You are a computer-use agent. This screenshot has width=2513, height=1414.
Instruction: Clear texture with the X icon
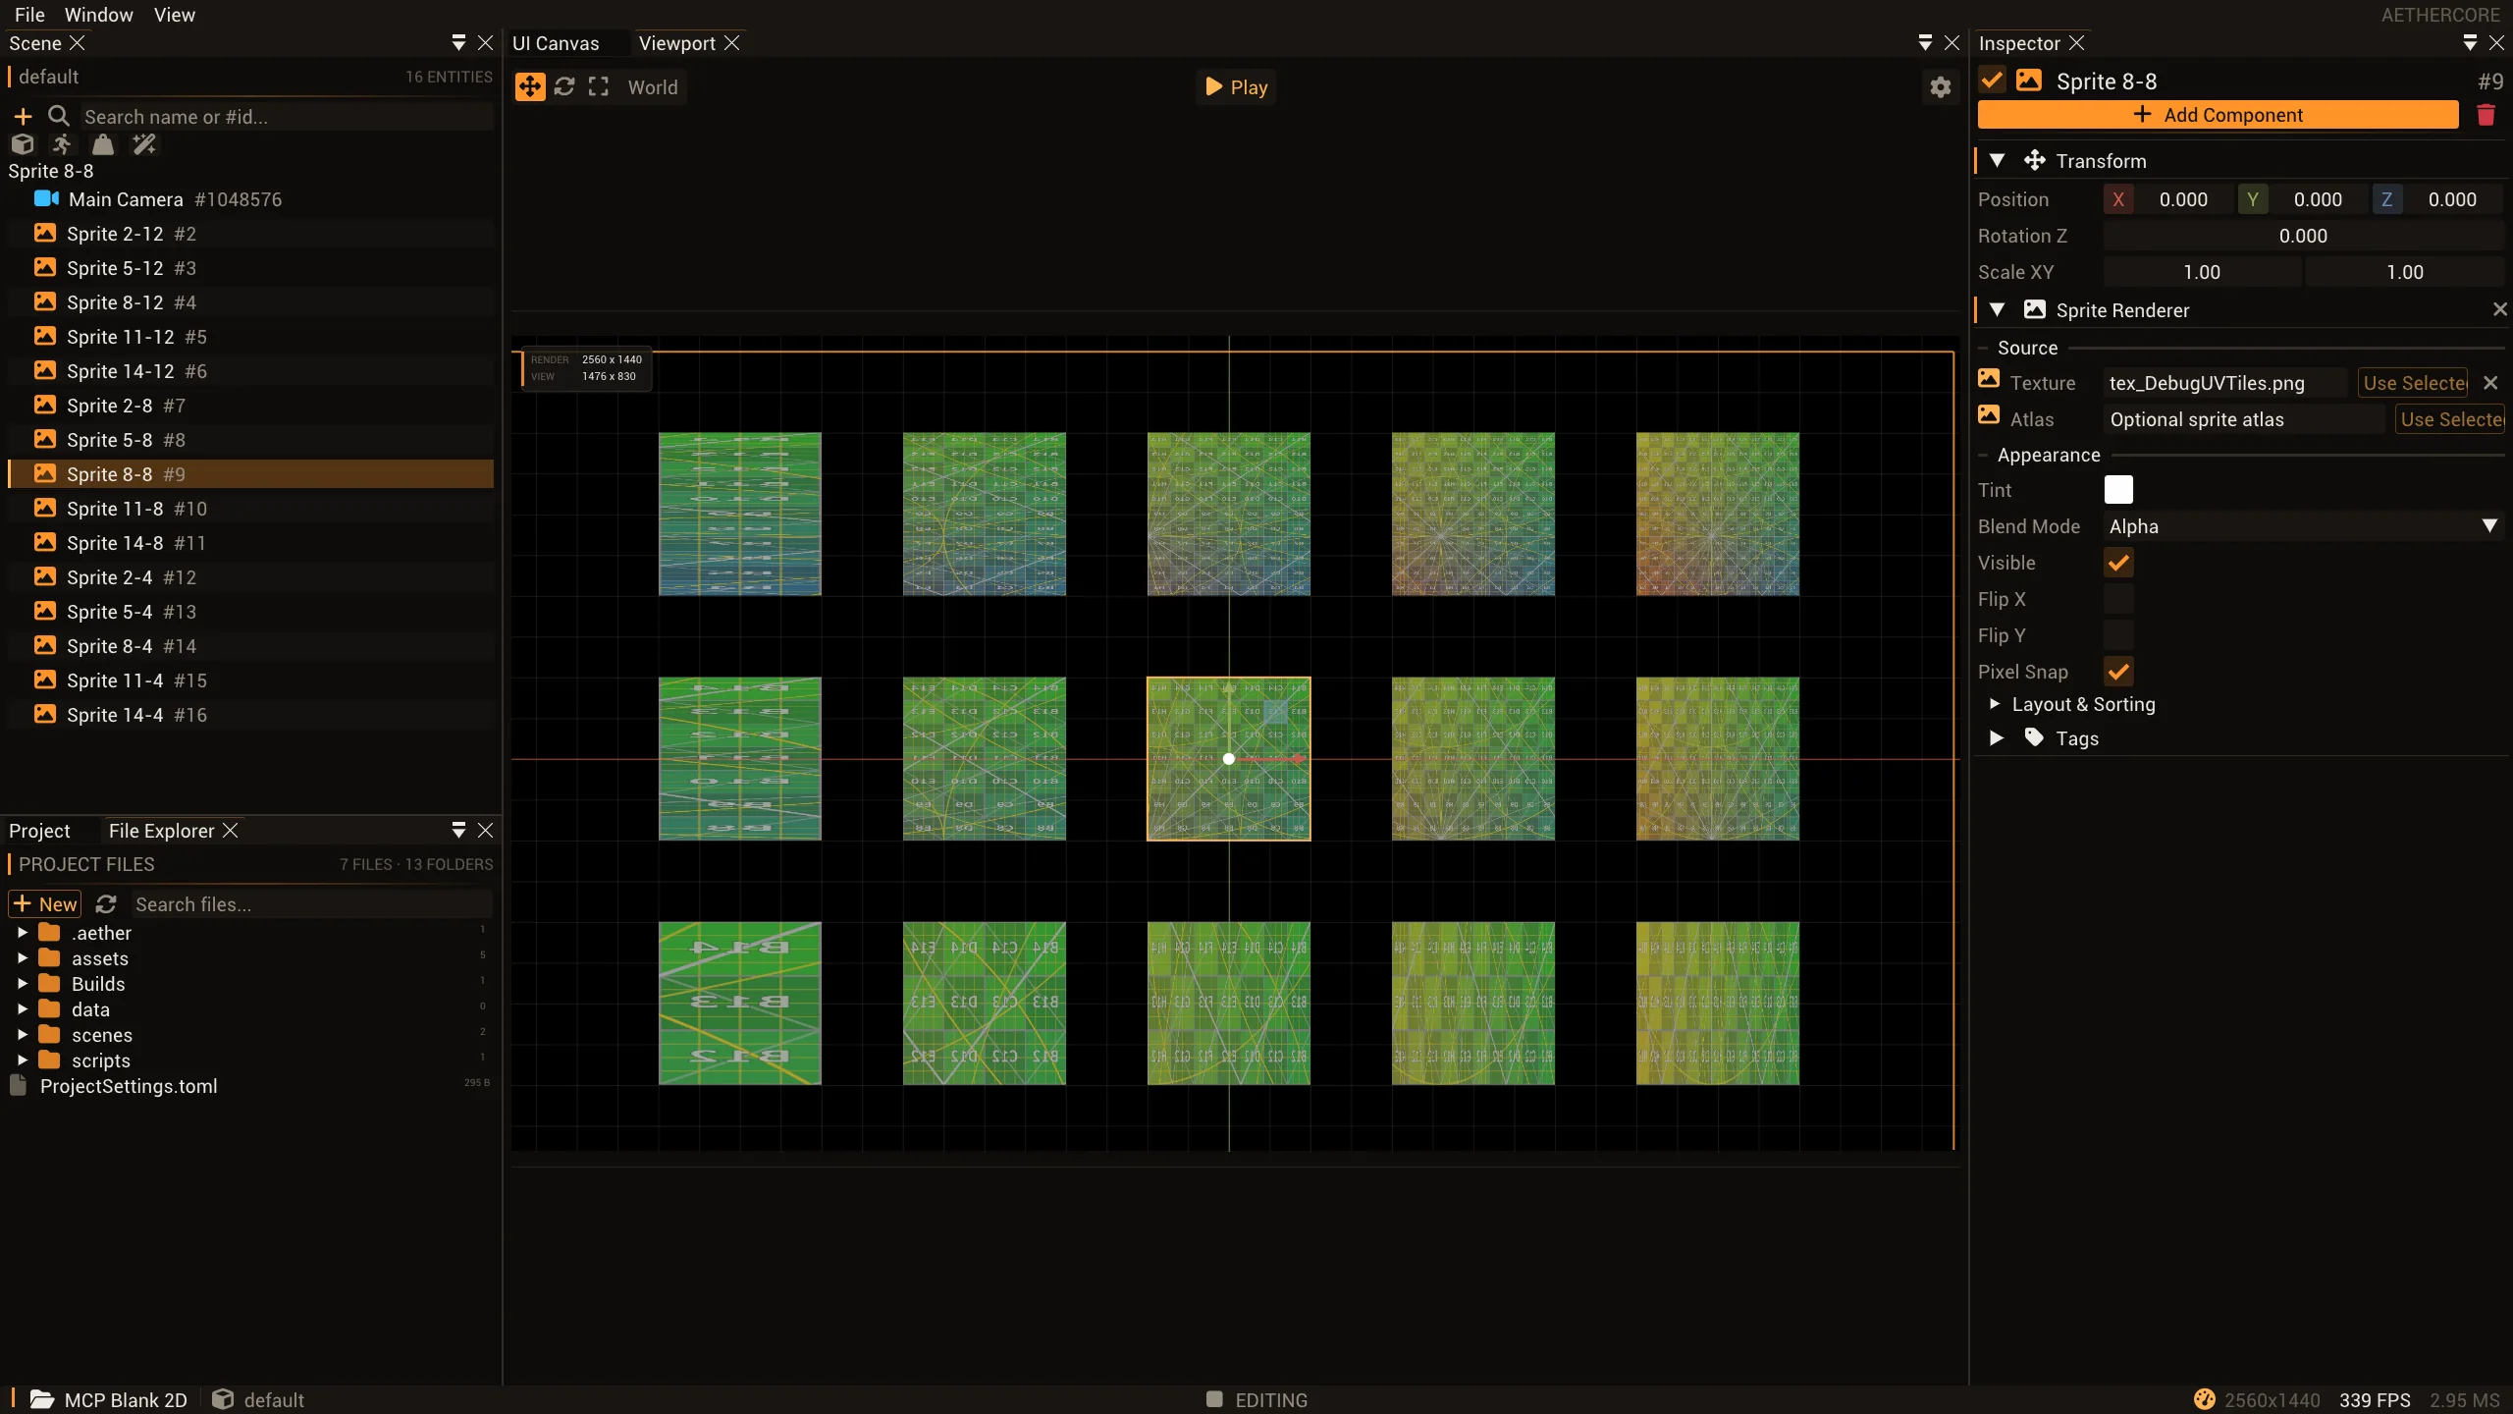pyautogui.click(x=2490, y=383)
